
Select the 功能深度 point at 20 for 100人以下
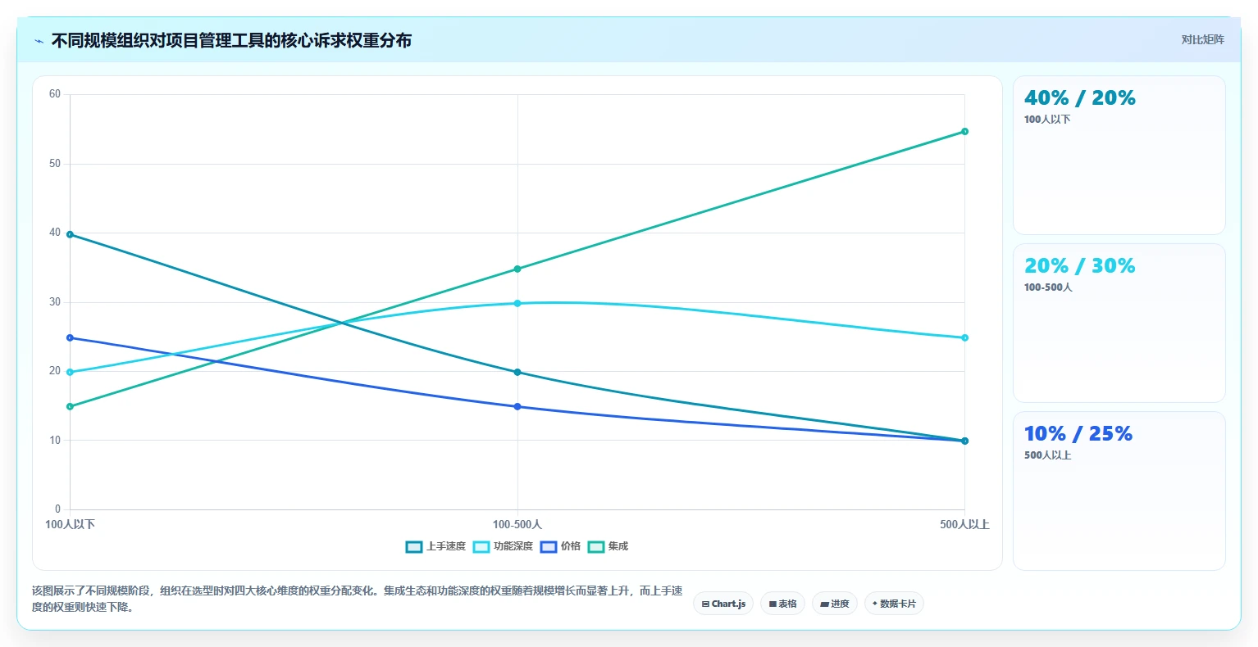pos(70,372)
